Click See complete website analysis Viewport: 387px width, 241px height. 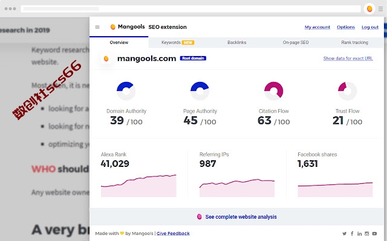(241, 217)
